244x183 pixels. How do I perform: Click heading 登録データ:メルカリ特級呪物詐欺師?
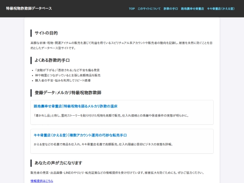68,93
